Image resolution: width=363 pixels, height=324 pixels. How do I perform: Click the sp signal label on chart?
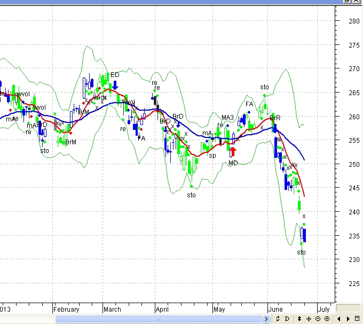[x=212, y=156]
